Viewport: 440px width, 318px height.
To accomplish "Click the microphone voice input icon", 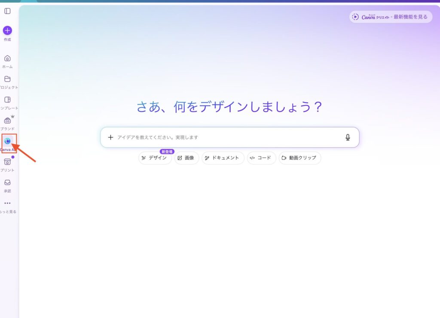I will pyautogui.click(x=348, y=137).
